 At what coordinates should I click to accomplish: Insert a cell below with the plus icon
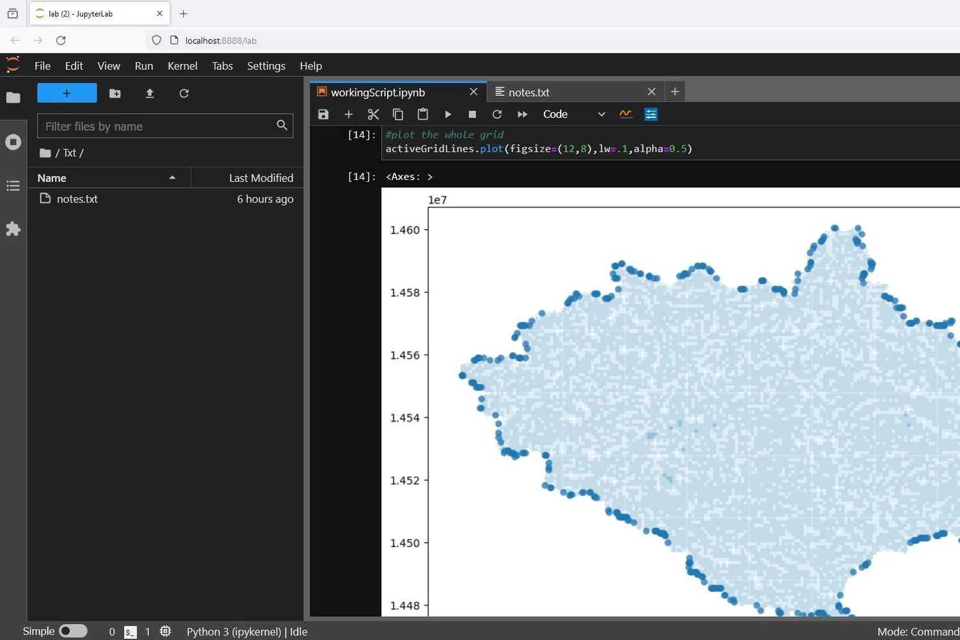pos(348,115)
